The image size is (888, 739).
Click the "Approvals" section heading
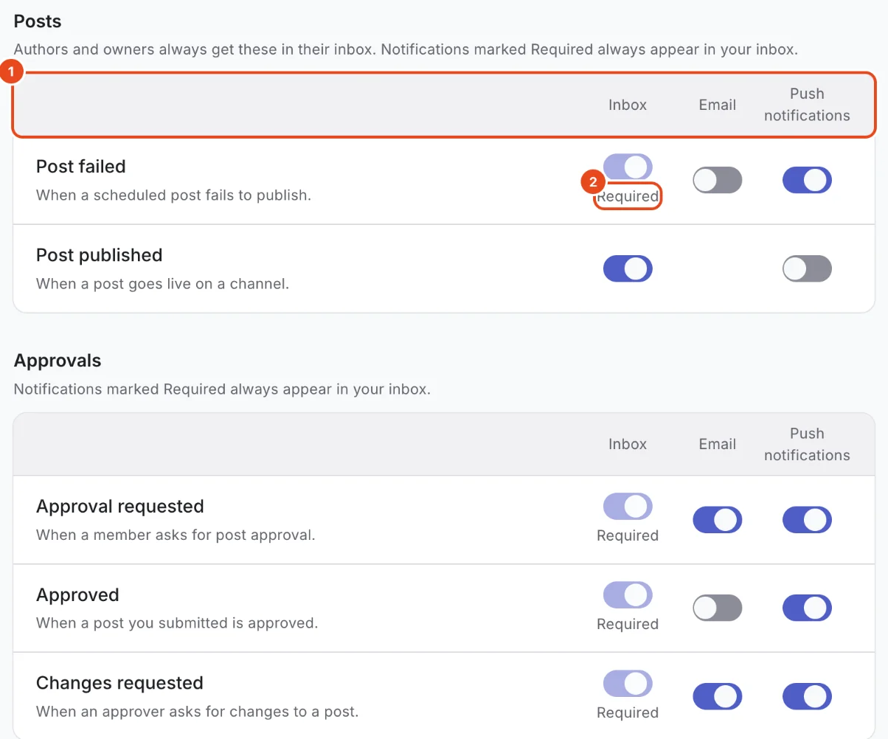click(58, 361)
